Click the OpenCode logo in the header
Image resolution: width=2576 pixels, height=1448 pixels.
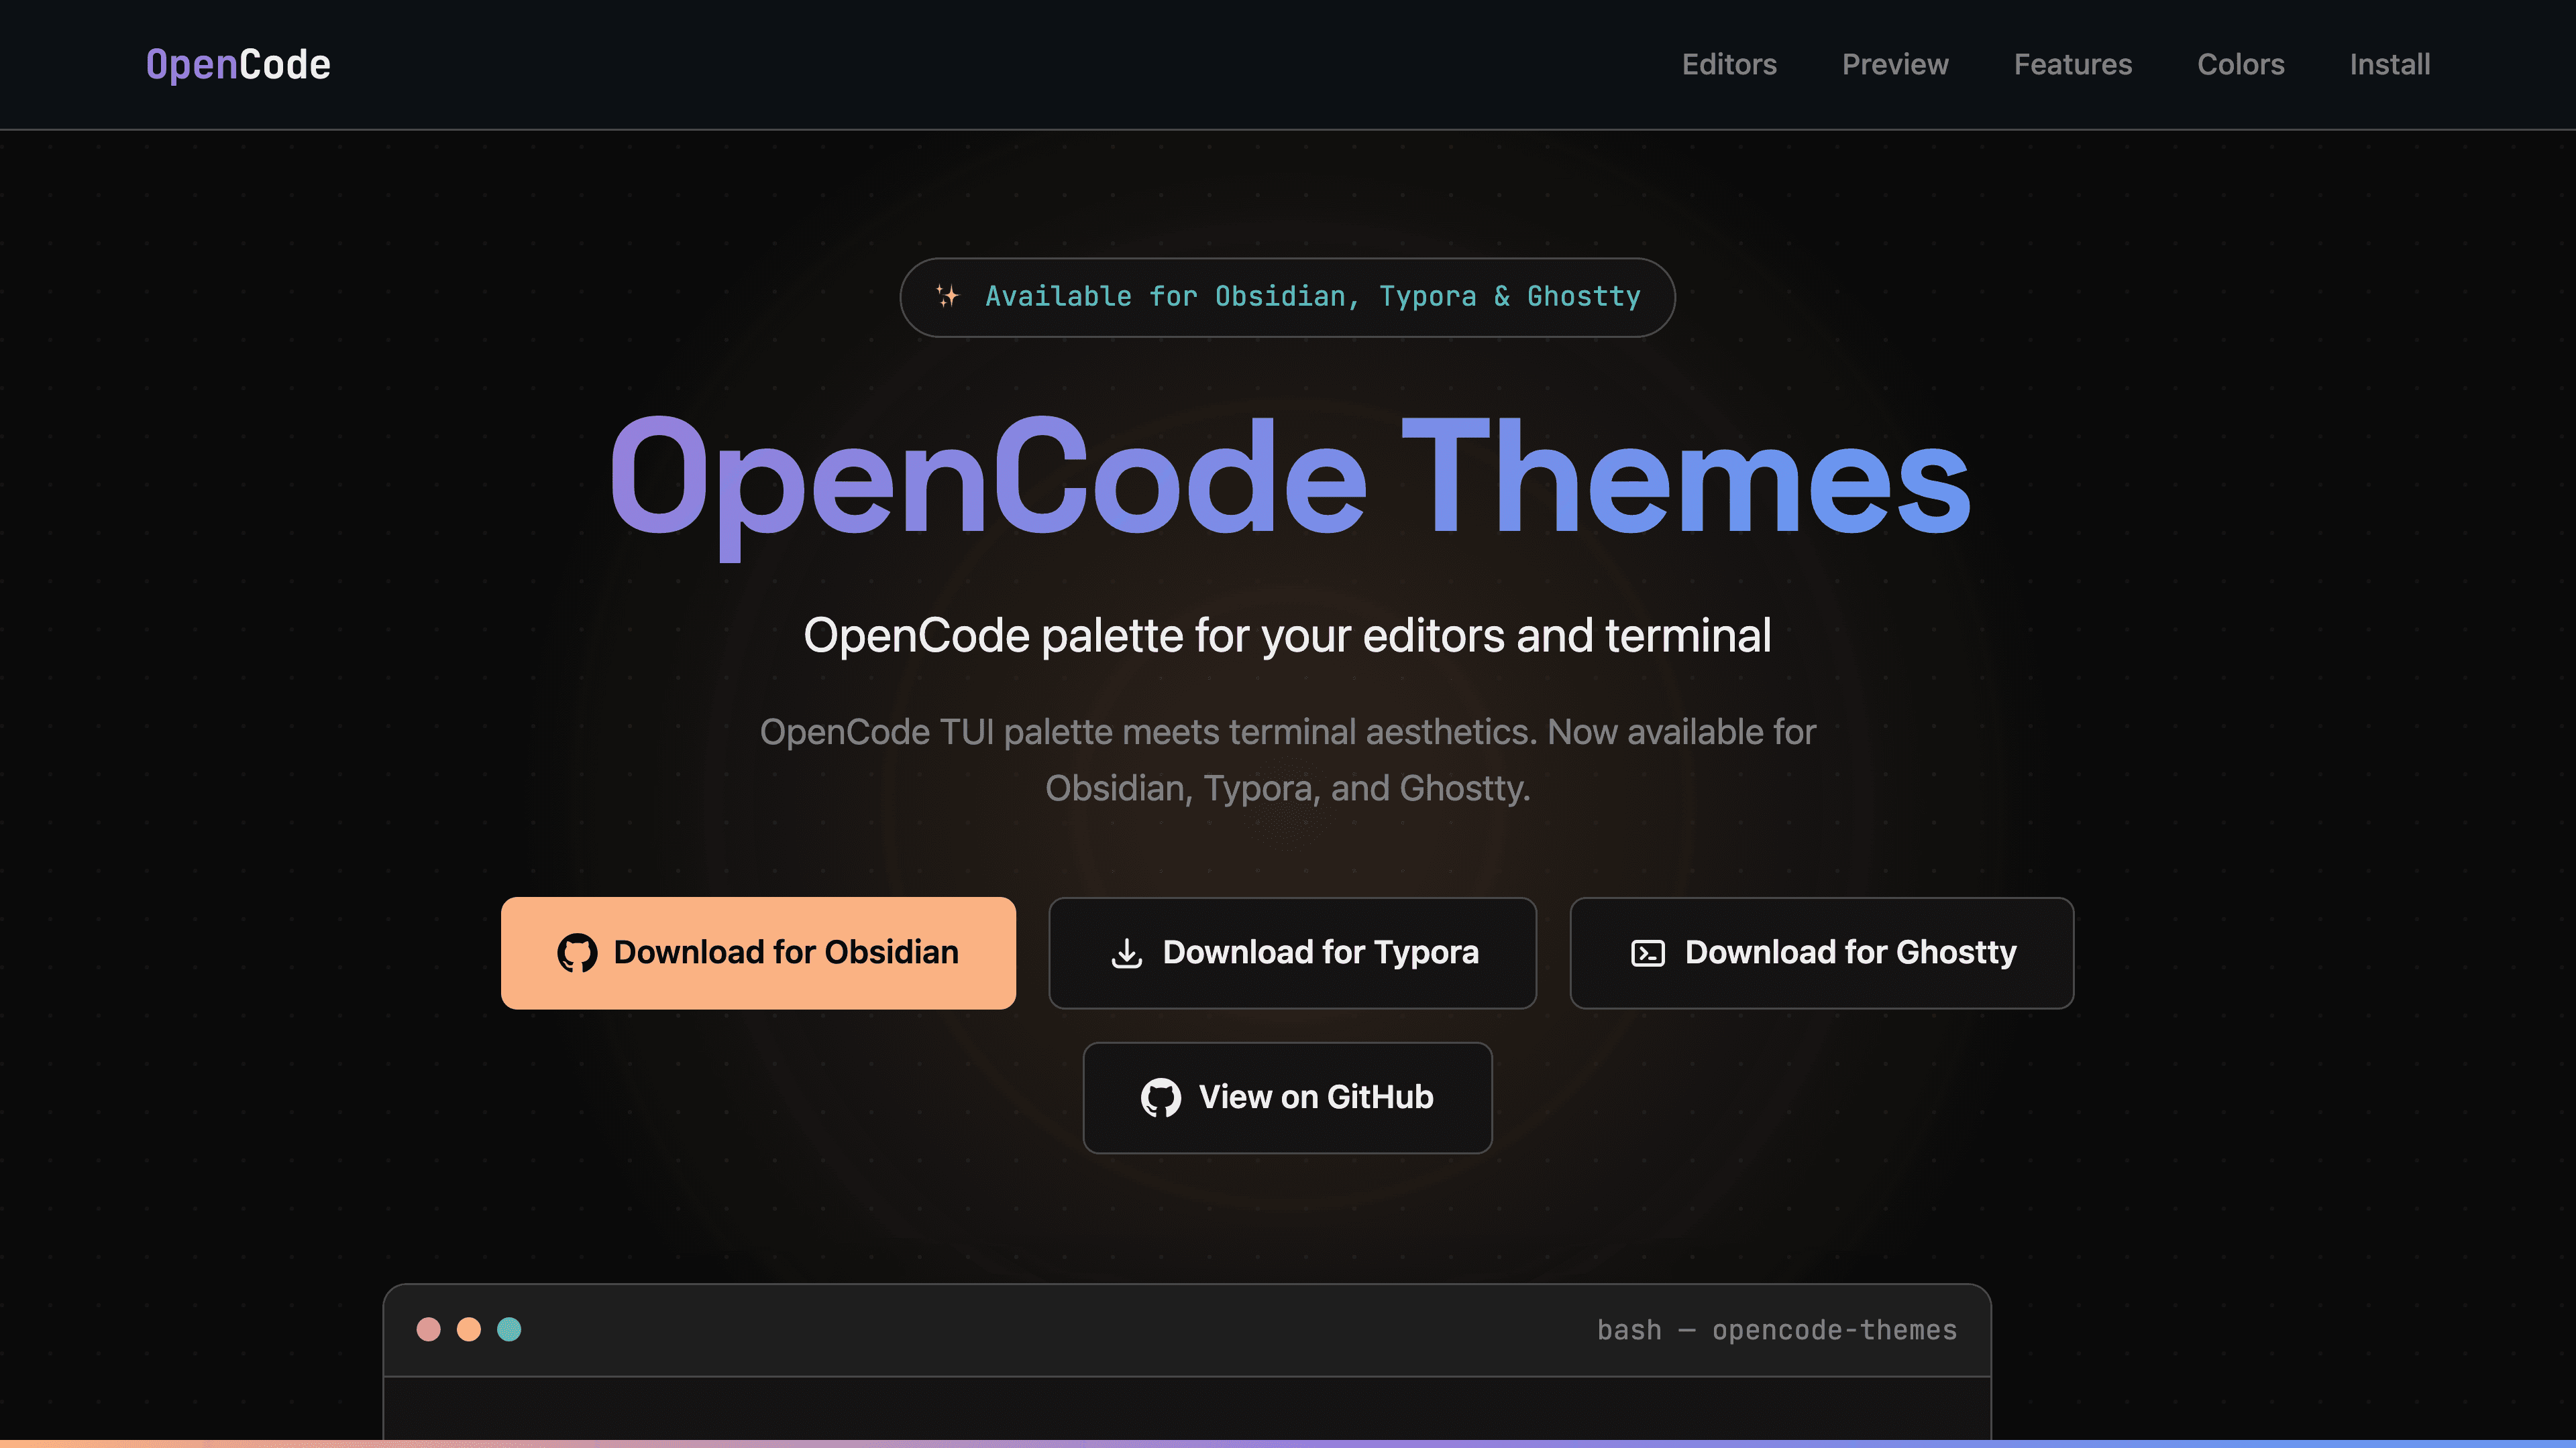(238, 65)
